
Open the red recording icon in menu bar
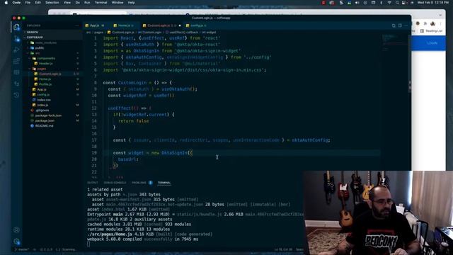323,3
